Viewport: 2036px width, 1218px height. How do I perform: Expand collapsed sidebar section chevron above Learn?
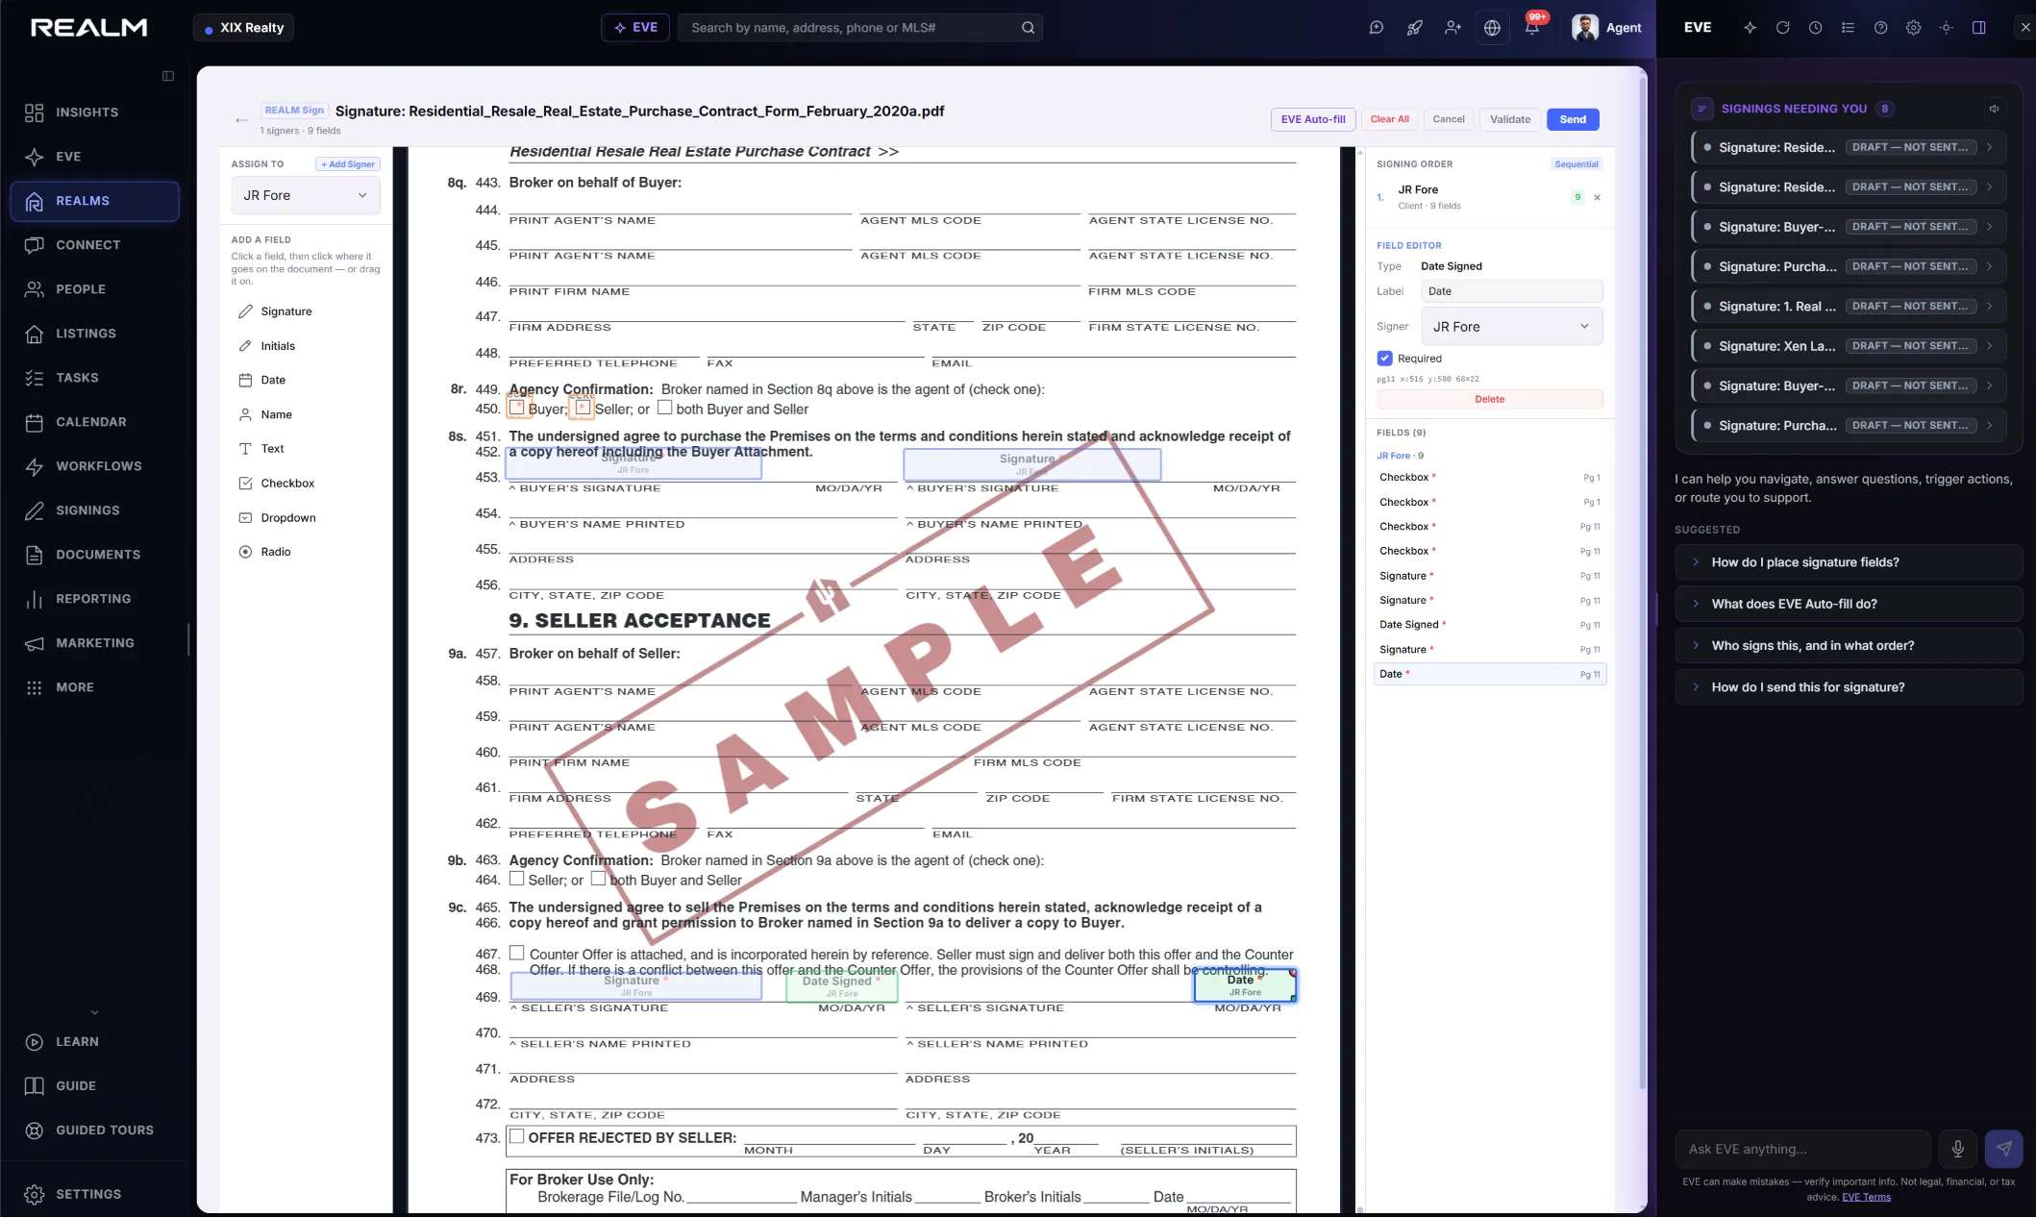click(94, 1012)
